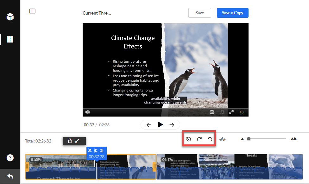Toggle the audio waveform display icon
This screenshot has width=309, height=184.
coord(223,139)
